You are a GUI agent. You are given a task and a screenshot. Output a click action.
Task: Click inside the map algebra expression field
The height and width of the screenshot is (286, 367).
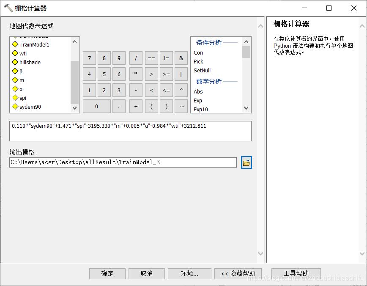click(x=127, y=131)
